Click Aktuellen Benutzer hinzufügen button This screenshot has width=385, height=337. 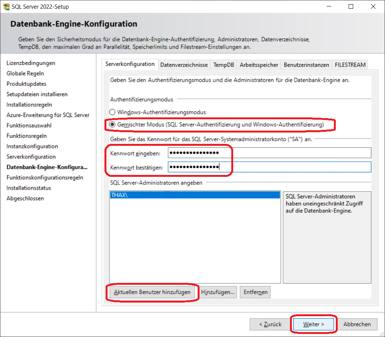pos(152,292)
